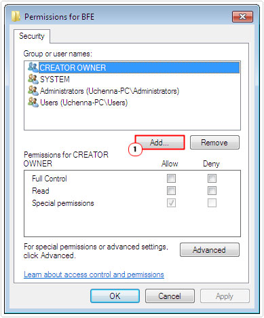This screenshot has width=264, height=318.
Task: Enable the Allow Read checkbox
Action: 171,191
